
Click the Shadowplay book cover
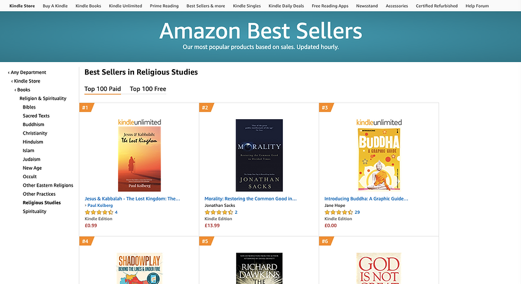139,269
